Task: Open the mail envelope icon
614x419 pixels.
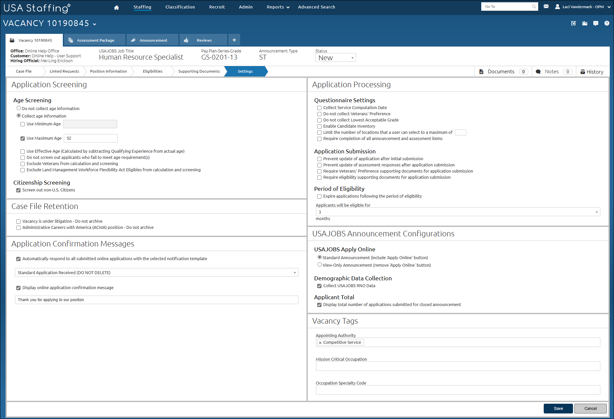Action: [x=546, y=7]
